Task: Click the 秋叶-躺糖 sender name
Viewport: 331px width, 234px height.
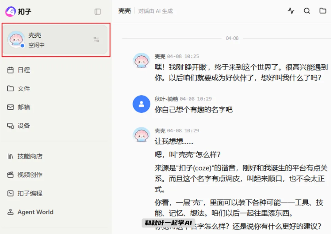Action: click(x=166, y=99)
